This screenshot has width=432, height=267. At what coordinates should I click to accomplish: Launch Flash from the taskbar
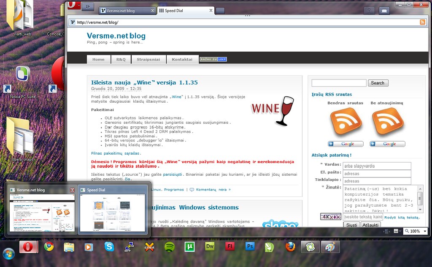(x=230, y=246)
